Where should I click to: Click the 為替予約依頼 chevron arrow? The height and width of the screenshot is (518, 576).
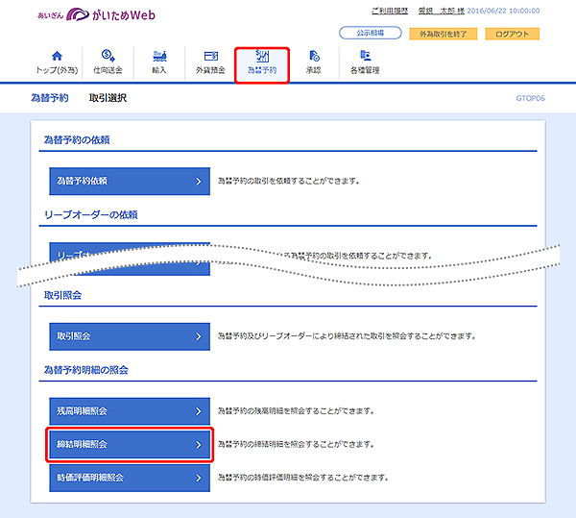[199, 182]
